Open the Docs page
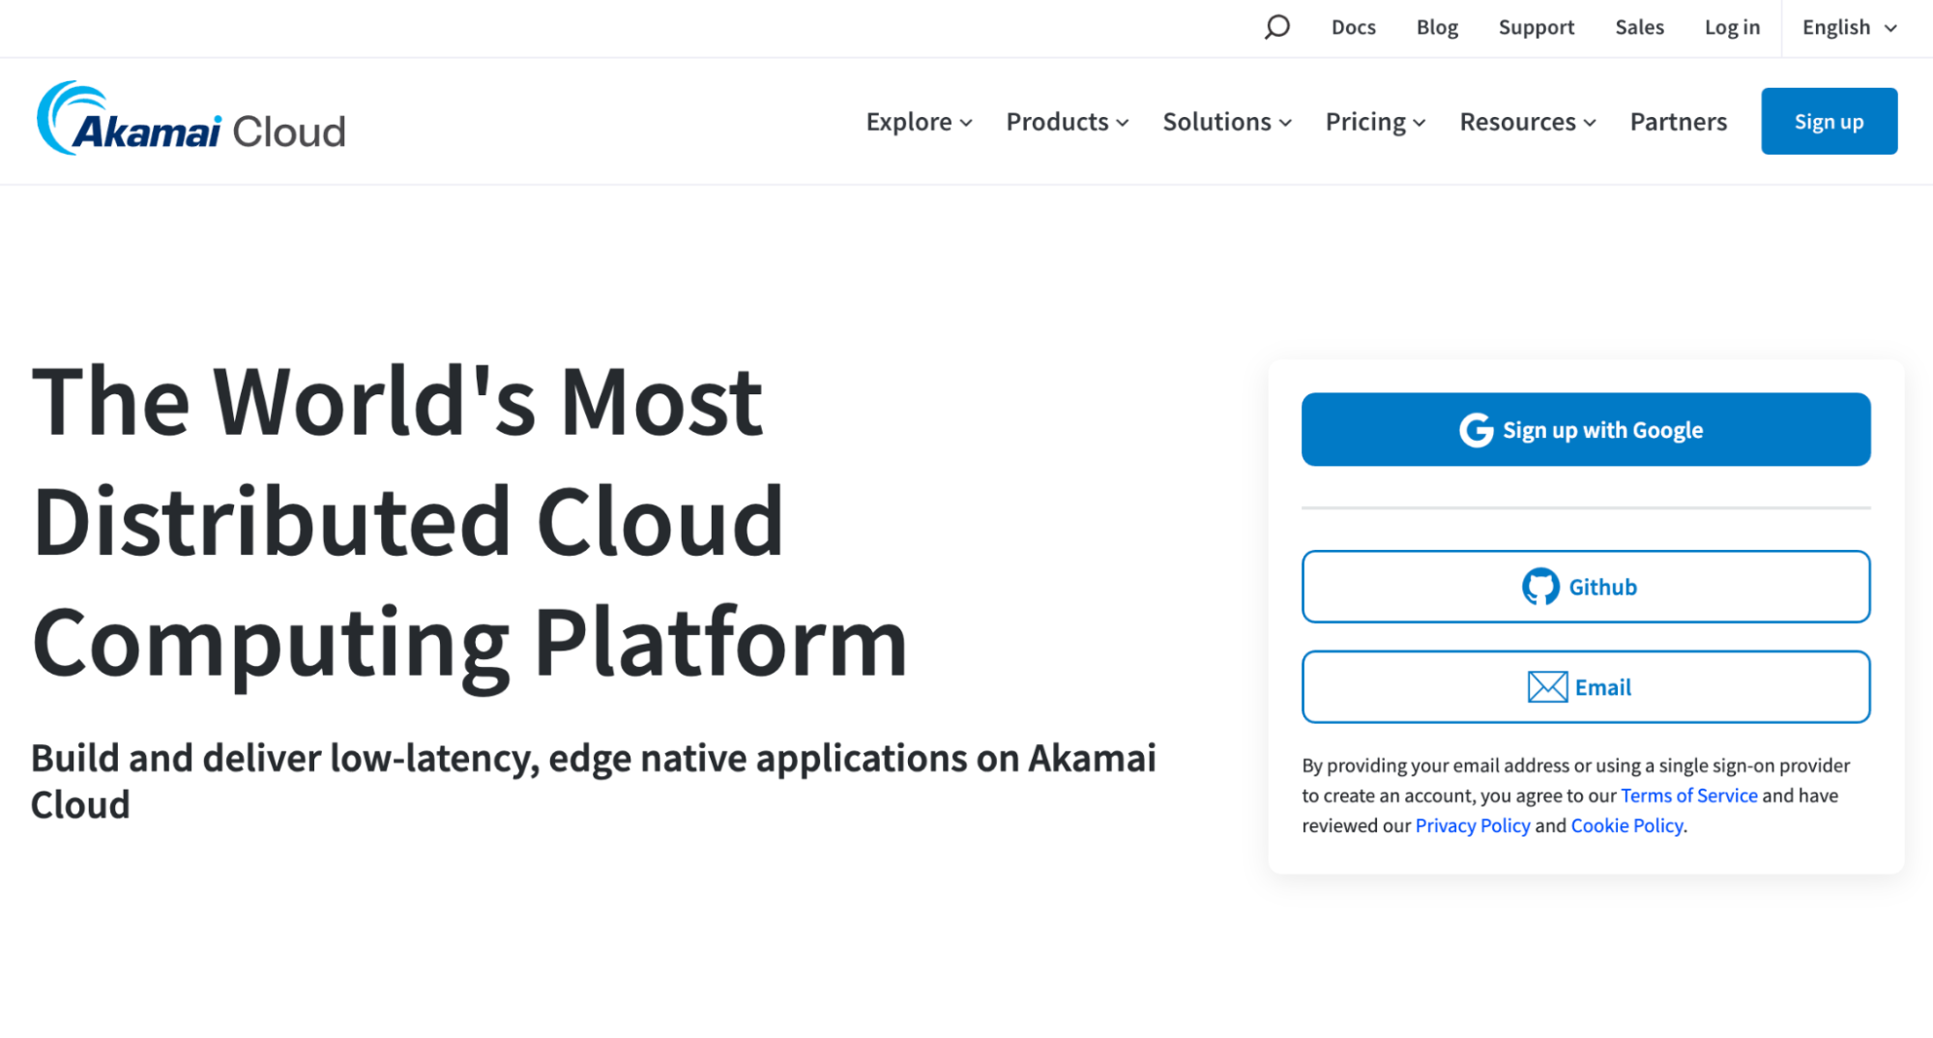1933x1038 pixels. [x=1353, y=27]
